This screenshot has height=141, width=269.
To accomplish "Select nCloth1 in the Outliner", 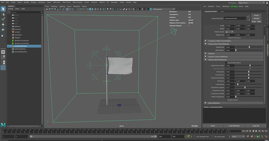I will point(17,32).
